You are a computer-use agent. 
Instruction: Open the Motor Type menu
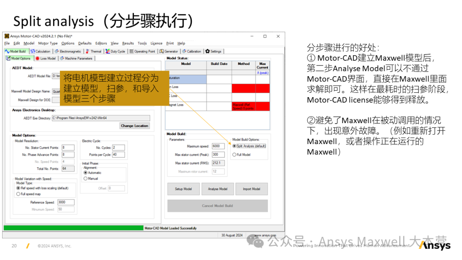(x=48, y=43)
